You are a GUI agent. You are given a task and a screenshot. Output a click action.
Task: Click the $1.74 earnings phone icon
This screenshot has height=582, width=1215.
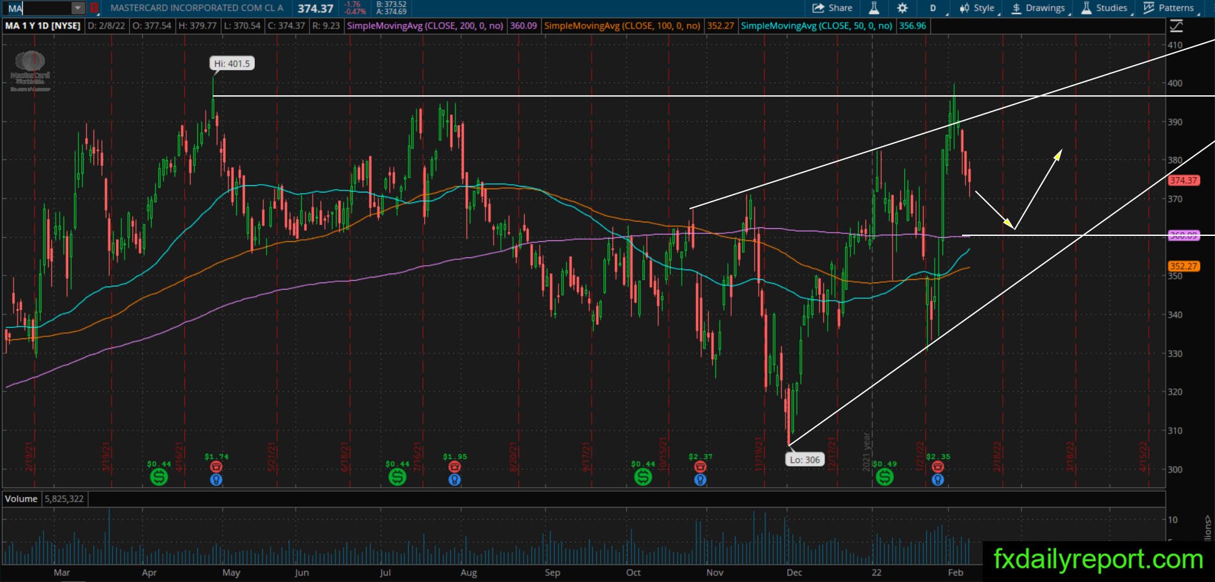click(216, 467)
